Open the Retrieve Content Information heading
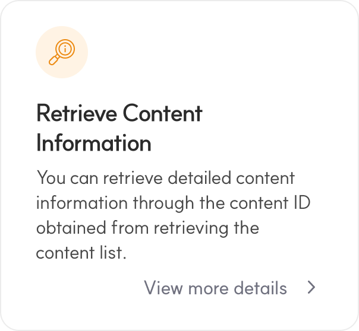Viewport: 359px width, 331px height. [119, 128]
